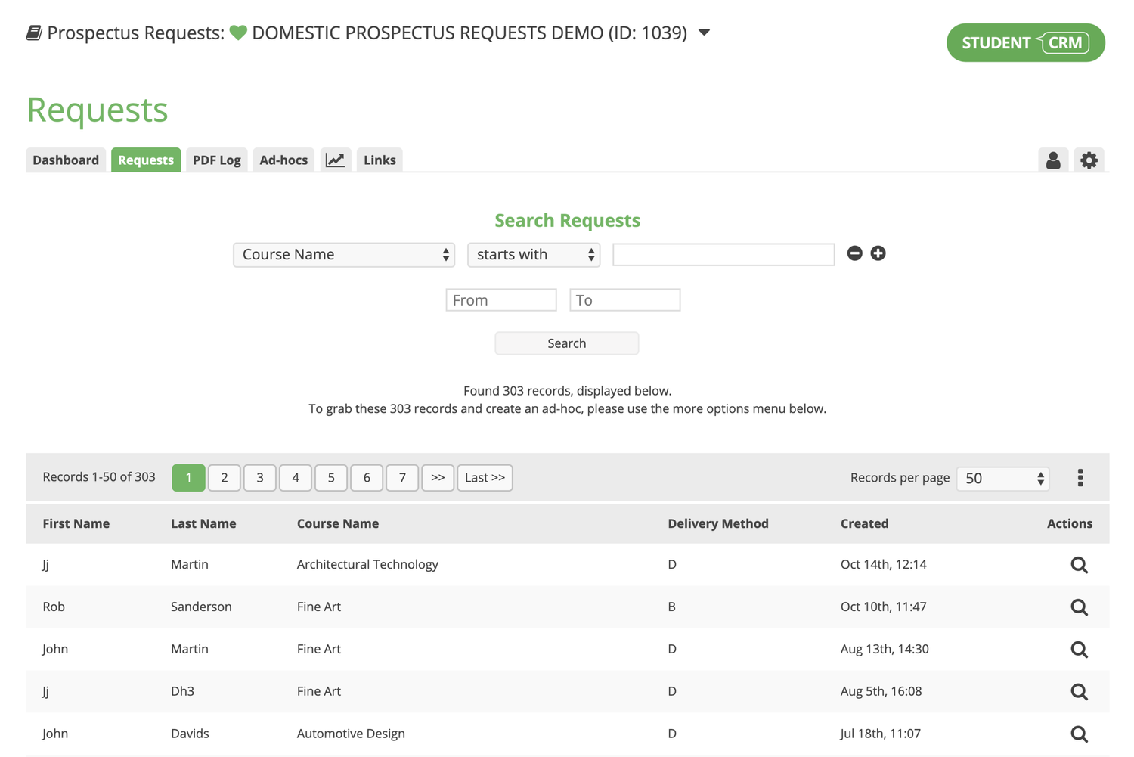Click the green heart icon in the title
Viewport: 1134px width, 757px height.
(x=237, y=32)
